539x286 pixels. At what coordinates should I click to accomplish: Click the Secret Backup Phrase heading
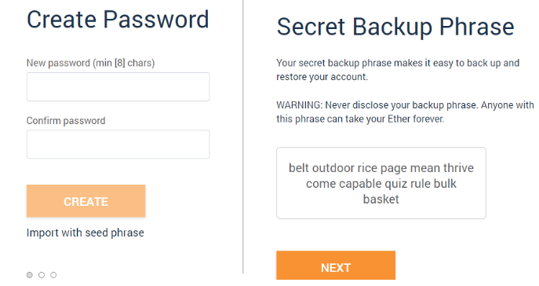pyautogui.click(x=395, y=27)
